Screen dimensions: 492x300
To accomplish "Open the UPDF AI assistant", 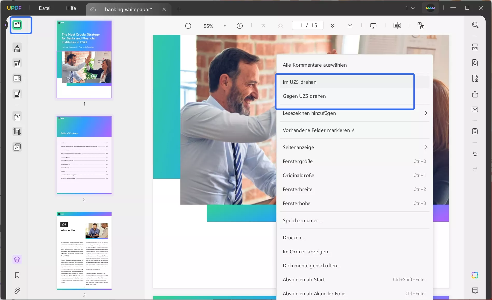I will tap(475, 275).
